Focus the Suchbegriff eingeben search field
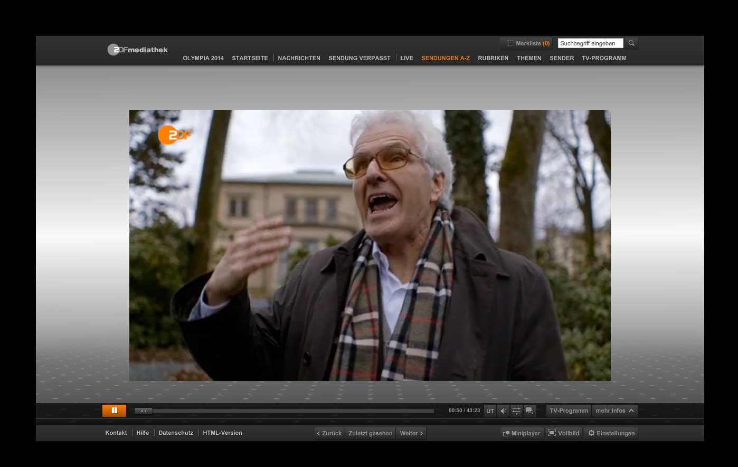This screenshot has height=467, width=738. [x=590, y=43]
